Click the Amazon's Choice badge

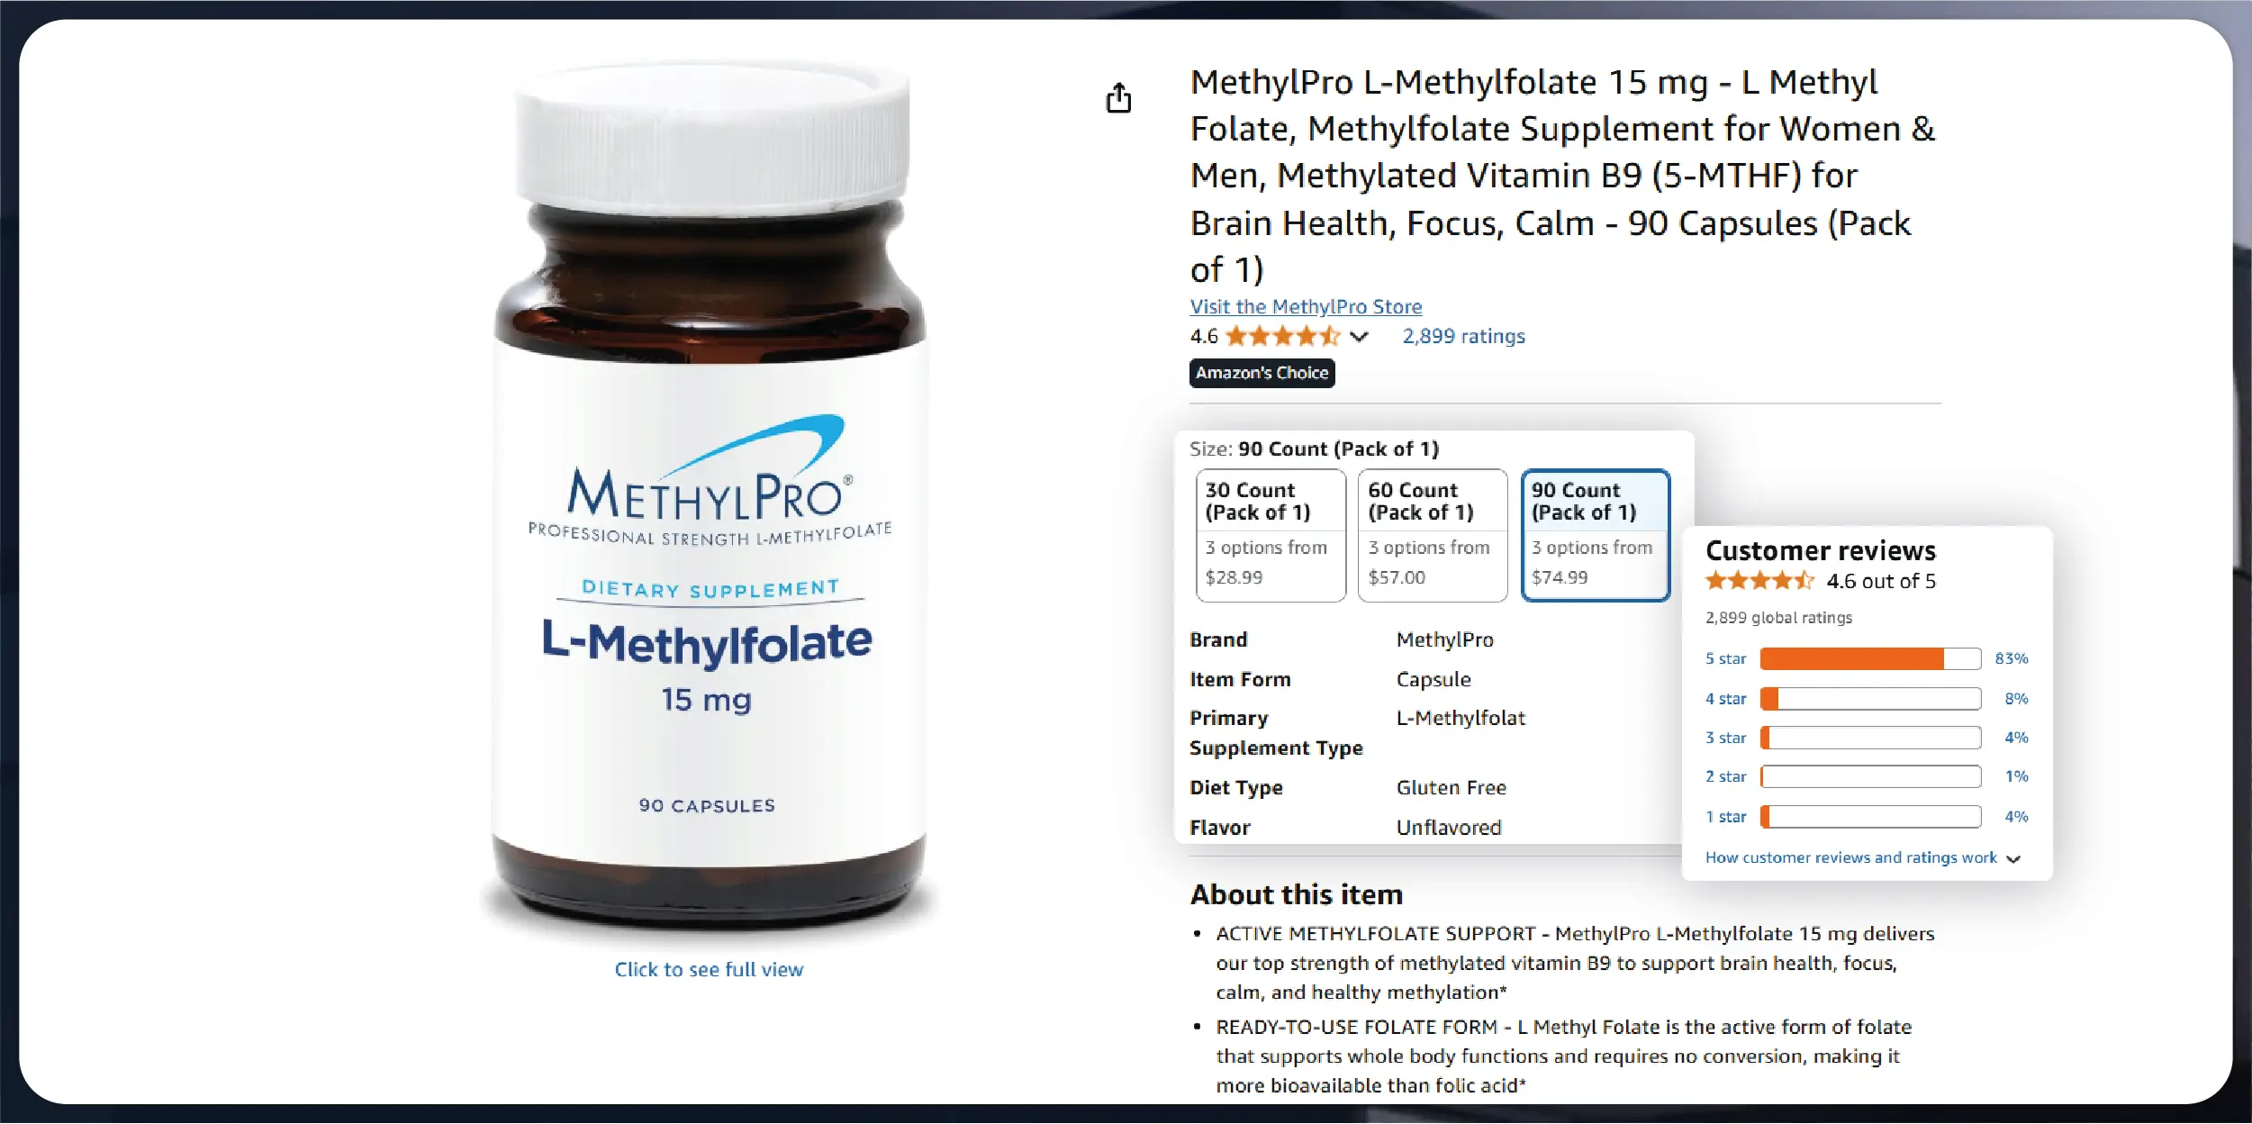click(x=1262, y=373)
